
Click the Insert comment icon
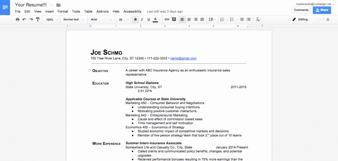pyautogui.click(x=174, y=19)
